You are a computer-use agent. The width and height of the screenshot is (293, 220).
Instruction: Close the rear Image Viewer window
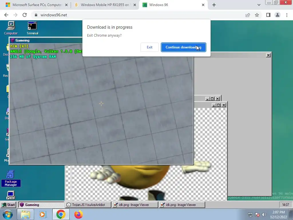coord(217,99)
